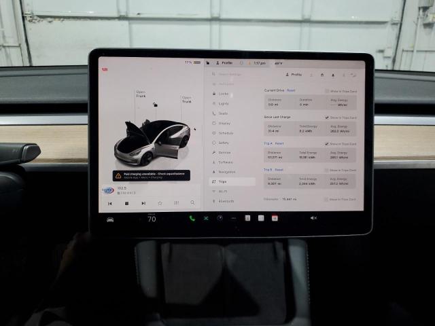Expand the Profile selector in settings header
The width and height of the screenshot is (435, 326).
point(295,75)
